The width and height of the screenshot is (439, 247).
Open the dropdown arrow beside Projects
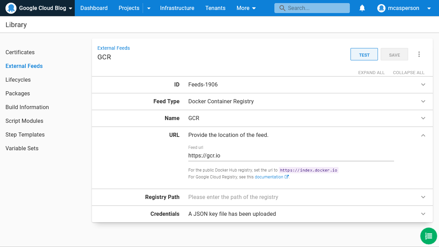[149, 8]
